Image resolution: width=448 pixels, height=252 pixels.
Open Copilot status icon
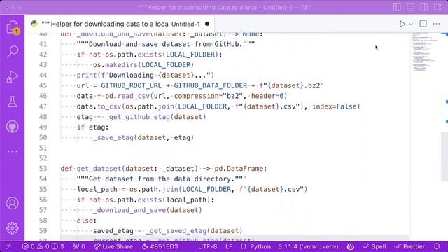[x=351, y=246]
